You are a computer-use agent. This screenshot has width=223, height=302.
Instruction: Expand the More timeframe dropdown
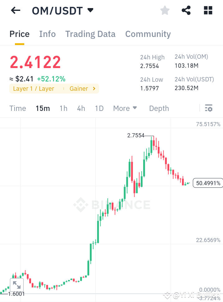click(125, 108)
